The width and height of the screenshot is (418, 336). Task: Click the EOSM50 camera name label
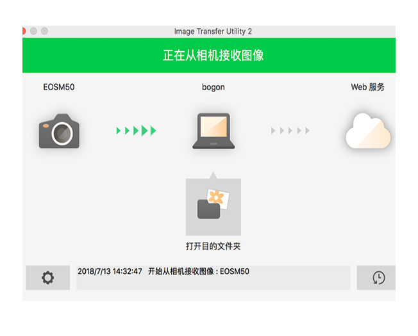tap(59, 87)
